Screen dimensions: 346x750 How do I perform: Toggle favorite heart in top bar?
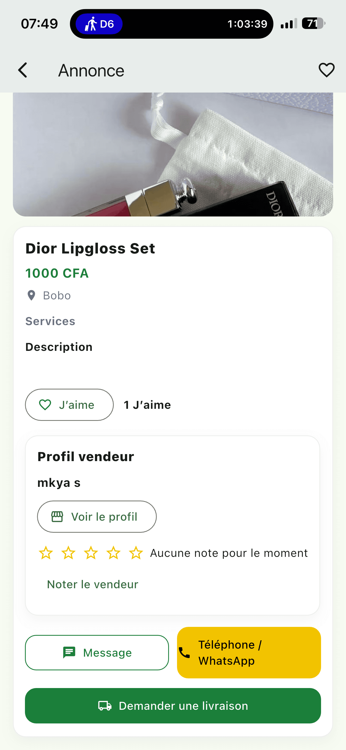[326, 70]
